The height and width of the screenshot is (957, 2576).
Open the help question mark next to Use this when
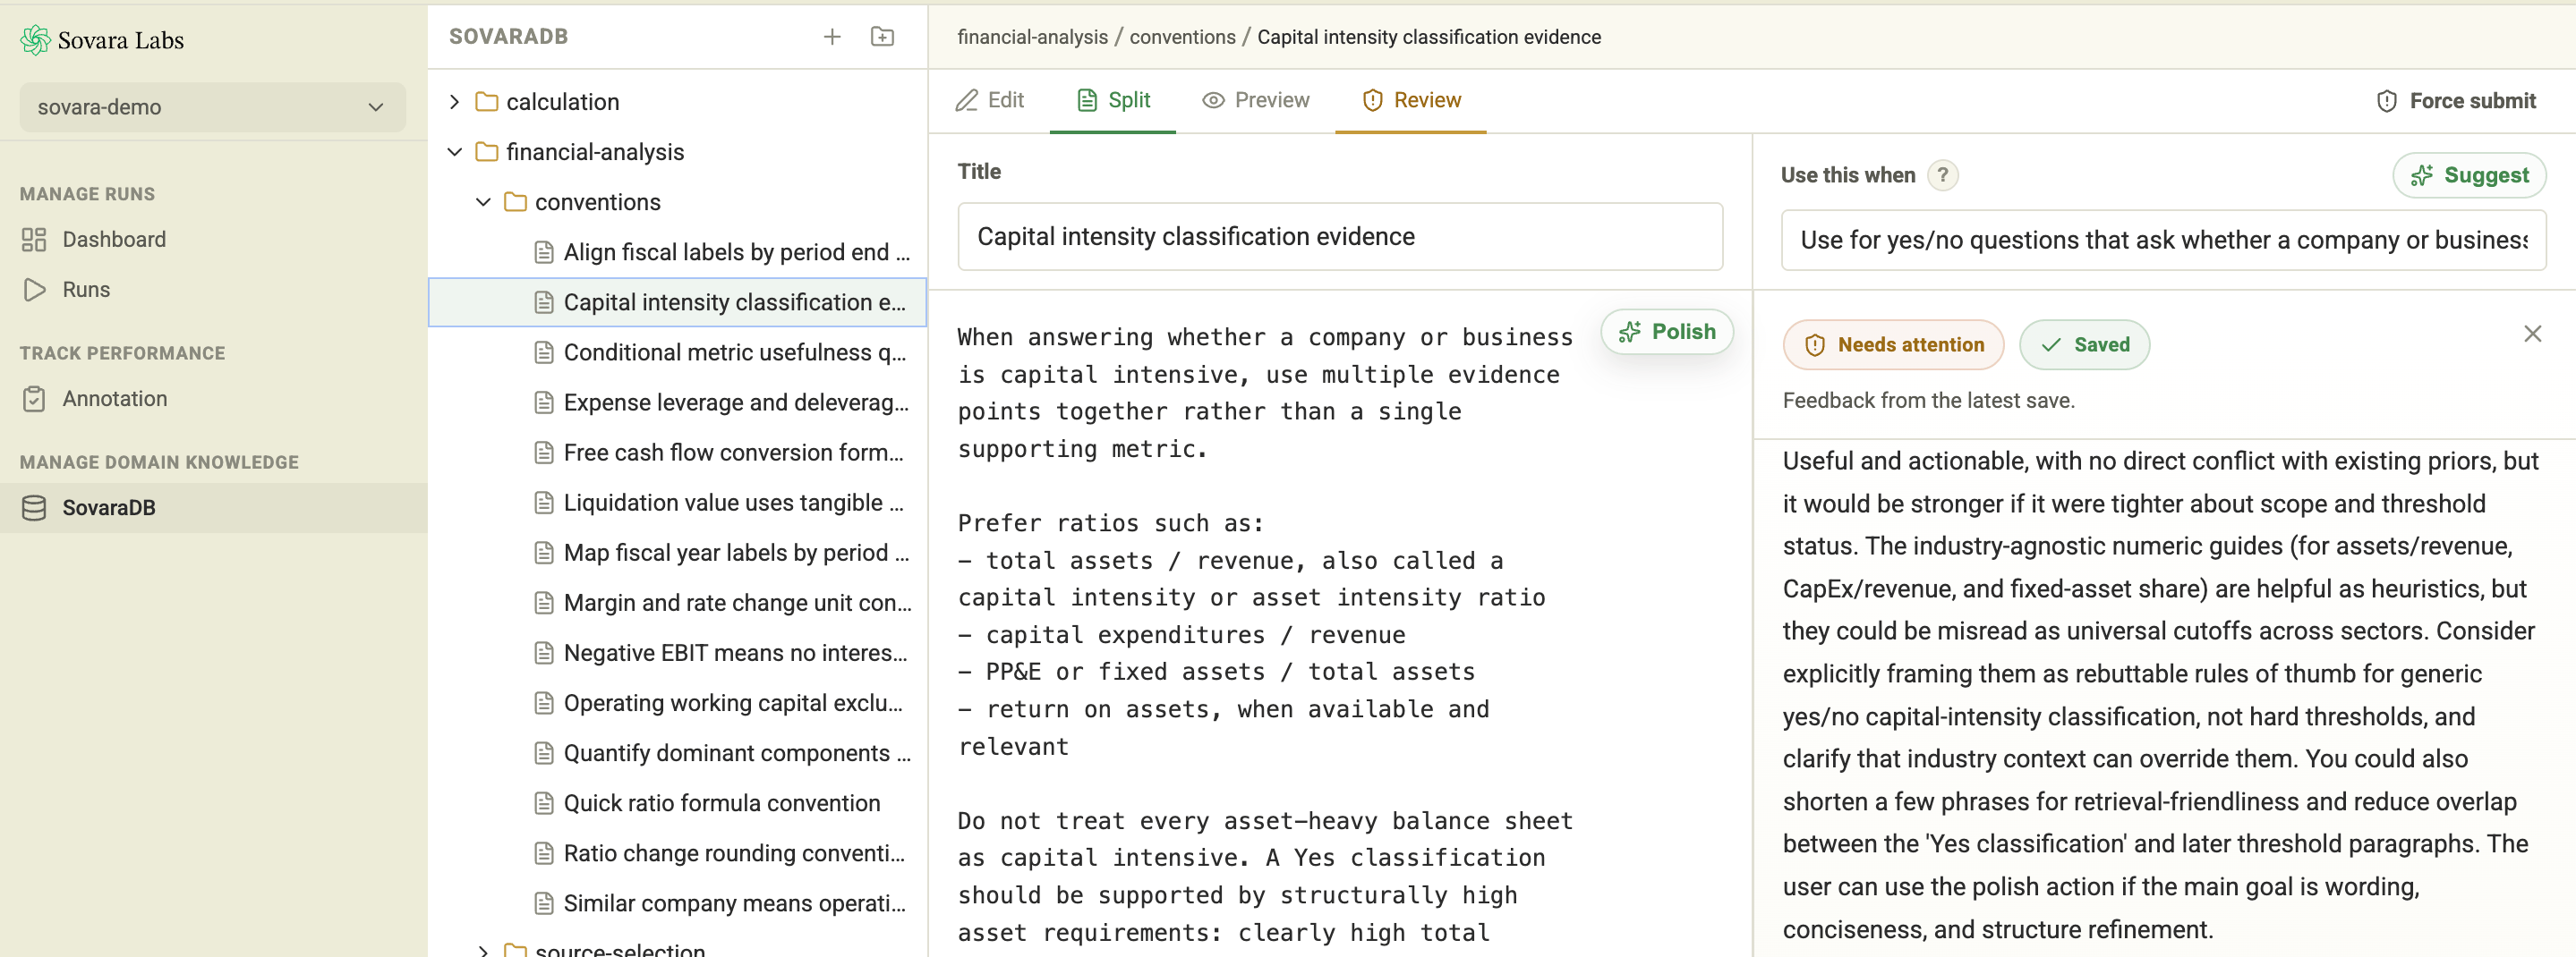pos(1942,174)
